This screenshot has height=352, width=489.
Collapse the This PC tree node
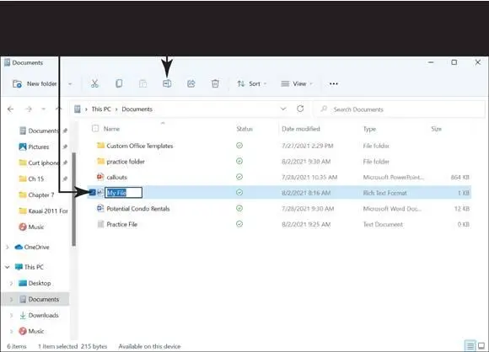8,267
